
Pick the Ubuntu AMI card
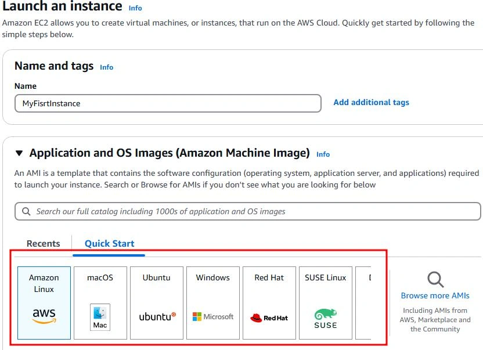[x=157, y=303]
